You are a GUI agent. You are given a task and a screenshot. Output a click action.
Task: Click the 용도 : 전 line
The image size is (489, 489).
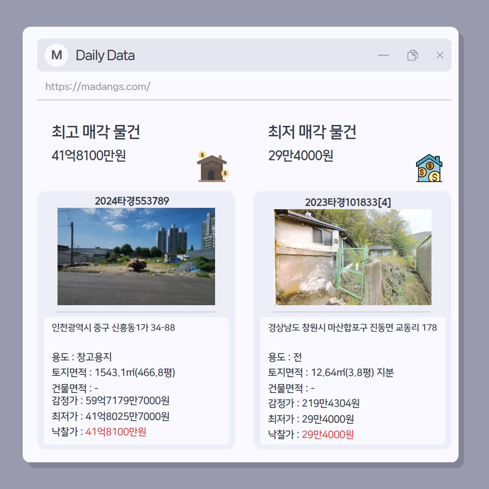pyautogui.click(x=285, y=357)
